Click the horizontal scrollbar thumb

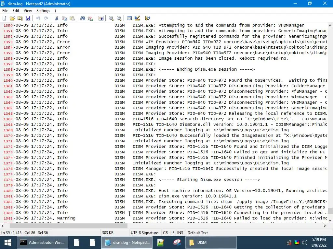[x=68, y=226]
